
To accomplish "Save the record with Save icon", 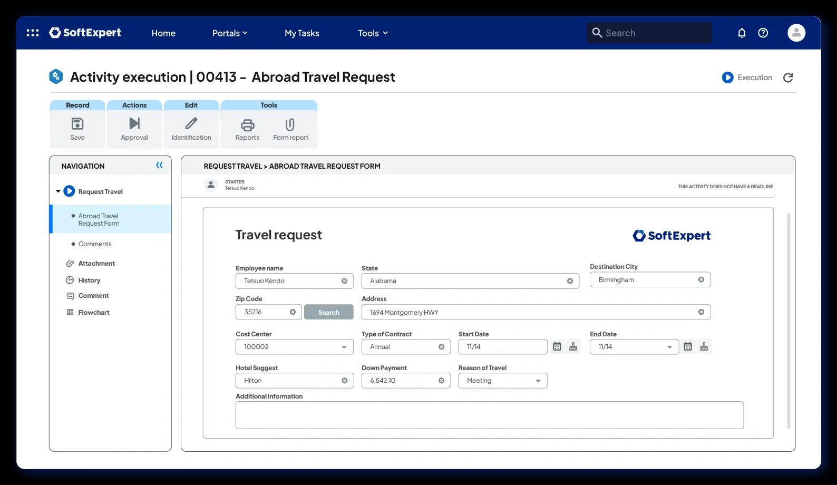I will tap(77, 124).
